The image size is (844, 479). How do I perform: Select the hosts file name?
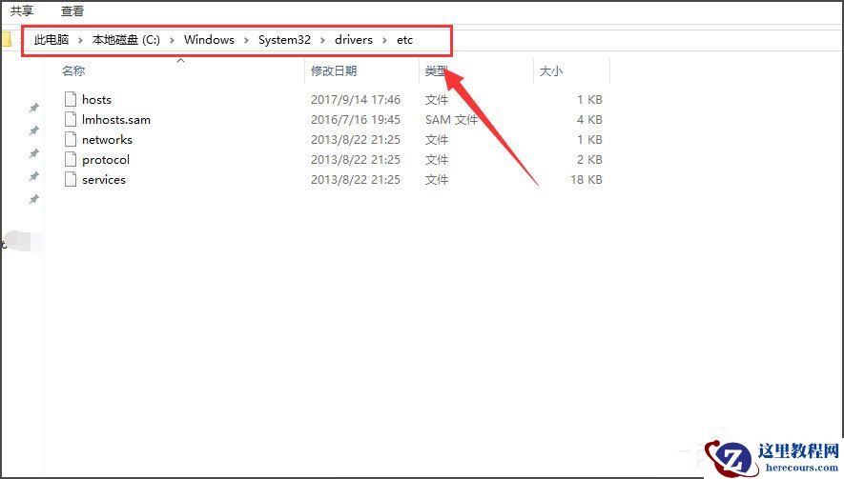[x=97, y=99]
